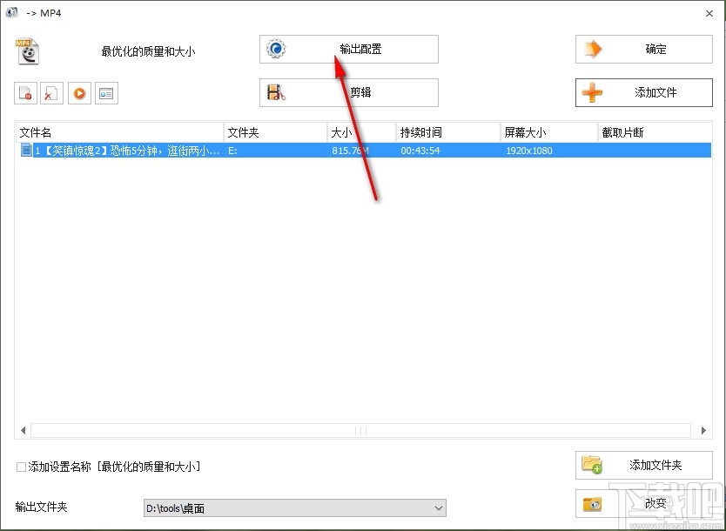Click the 1920x1080 screen size cell
The width and height of the screenshot is (726, 531).
tap(528, 151)
